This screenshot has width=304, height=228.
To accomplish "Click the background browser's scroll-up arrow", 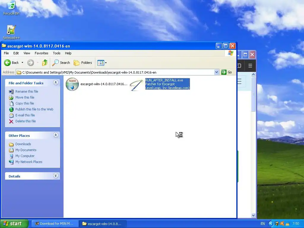I will tap(254, 74).
